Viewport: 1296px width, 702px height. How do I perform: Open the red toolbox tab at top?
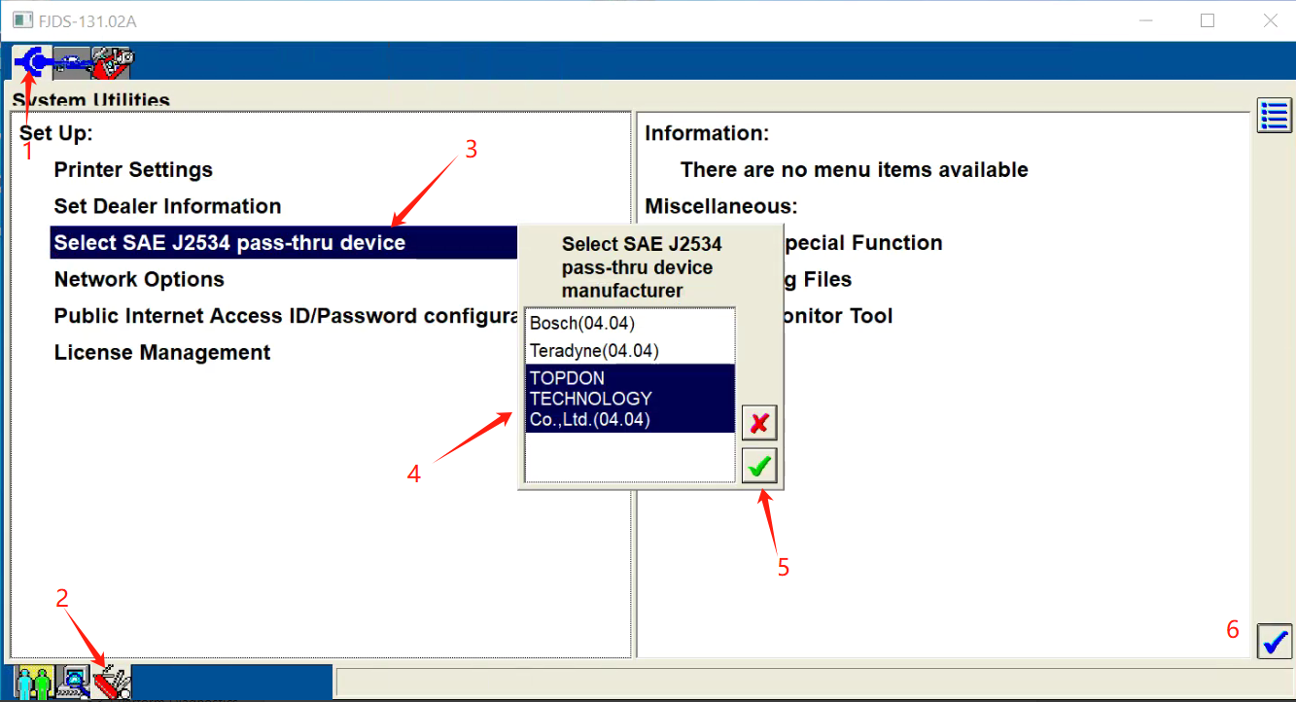point(112,62)
